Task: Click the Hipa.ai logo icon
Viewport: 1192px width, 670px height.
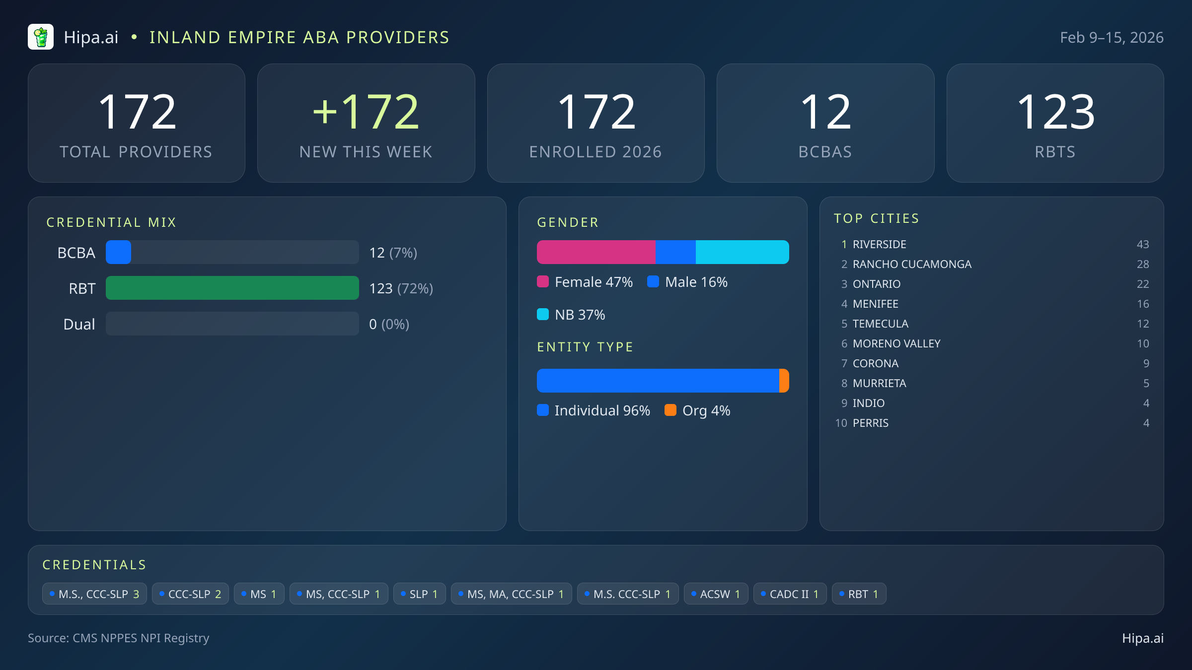Action: tap(41, 37)
